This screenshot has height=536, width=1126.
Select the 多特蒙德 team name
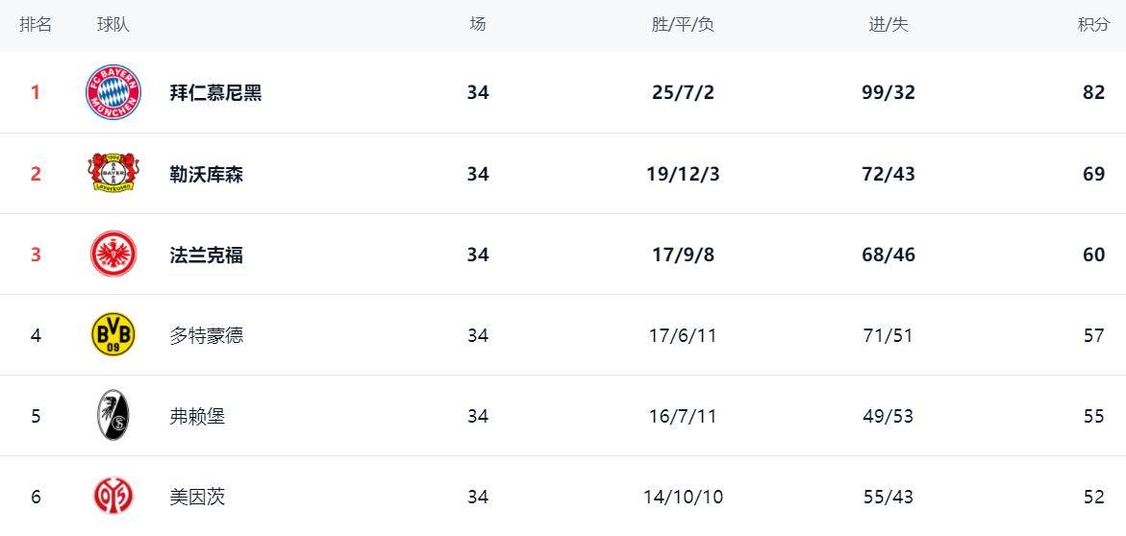click(x=207, y=335)
